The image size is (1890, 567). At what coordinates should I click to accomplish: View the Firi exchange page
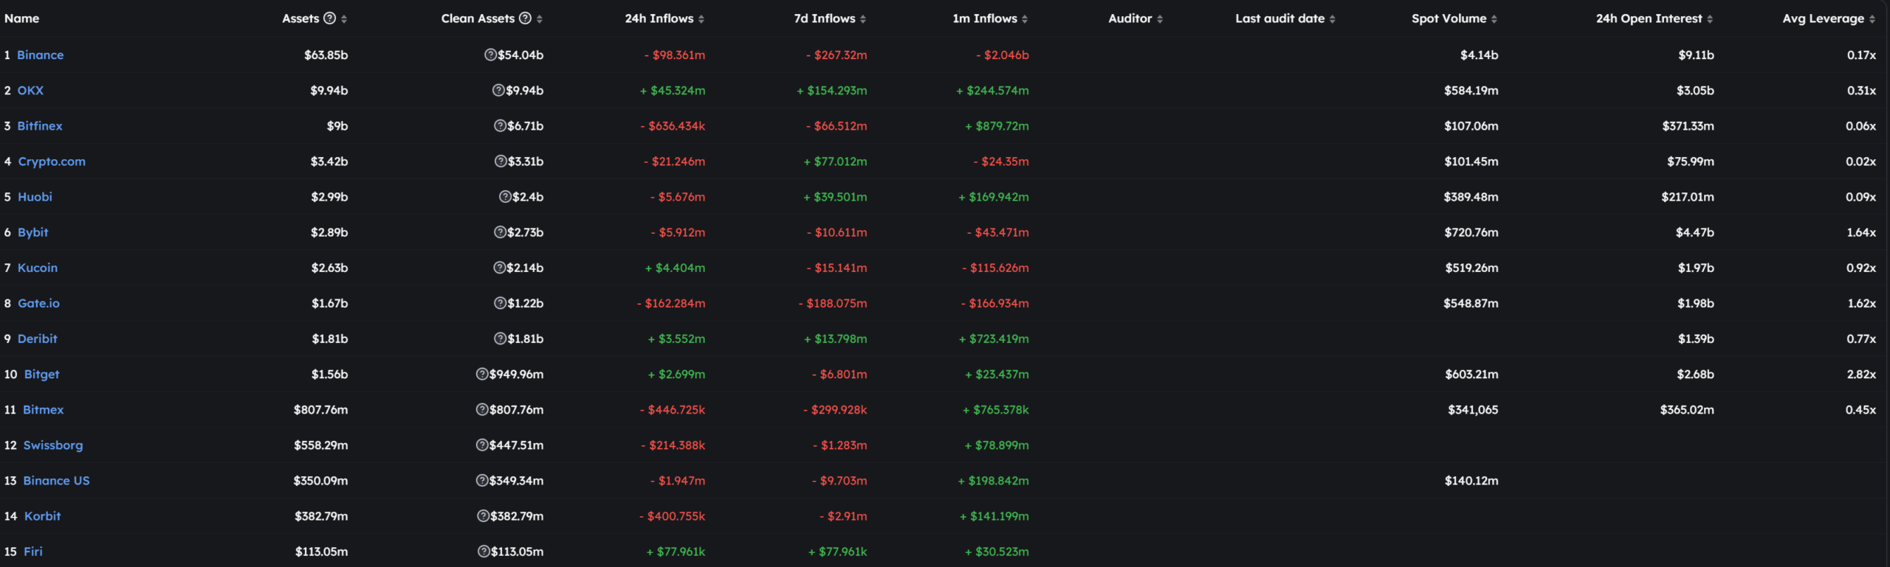pyautogui.click(x=33, y=552)
